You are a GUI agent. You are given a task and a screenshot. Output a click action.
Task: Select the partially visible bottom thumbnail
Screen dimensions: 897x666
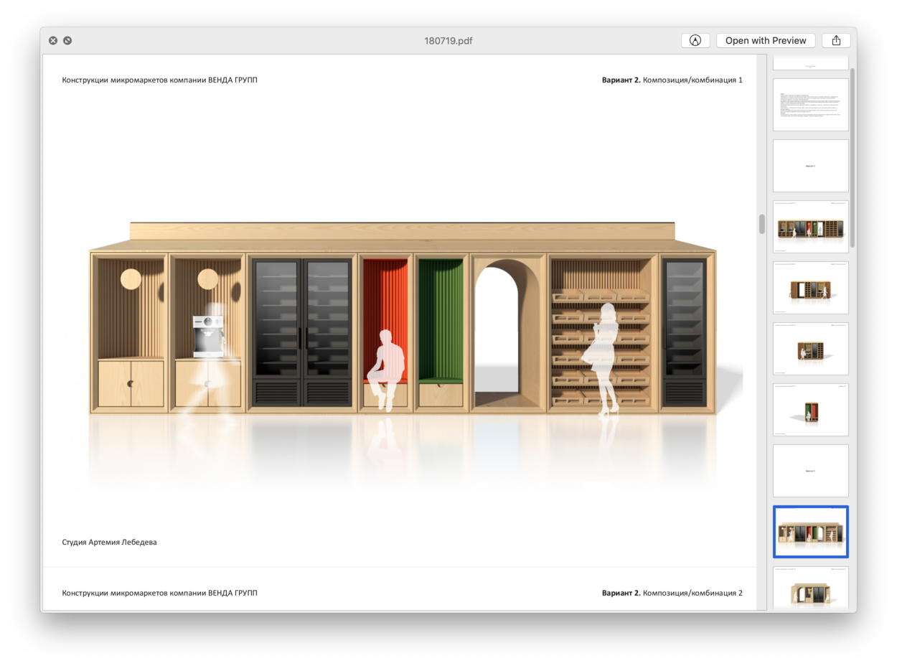[x=810, y=589]
